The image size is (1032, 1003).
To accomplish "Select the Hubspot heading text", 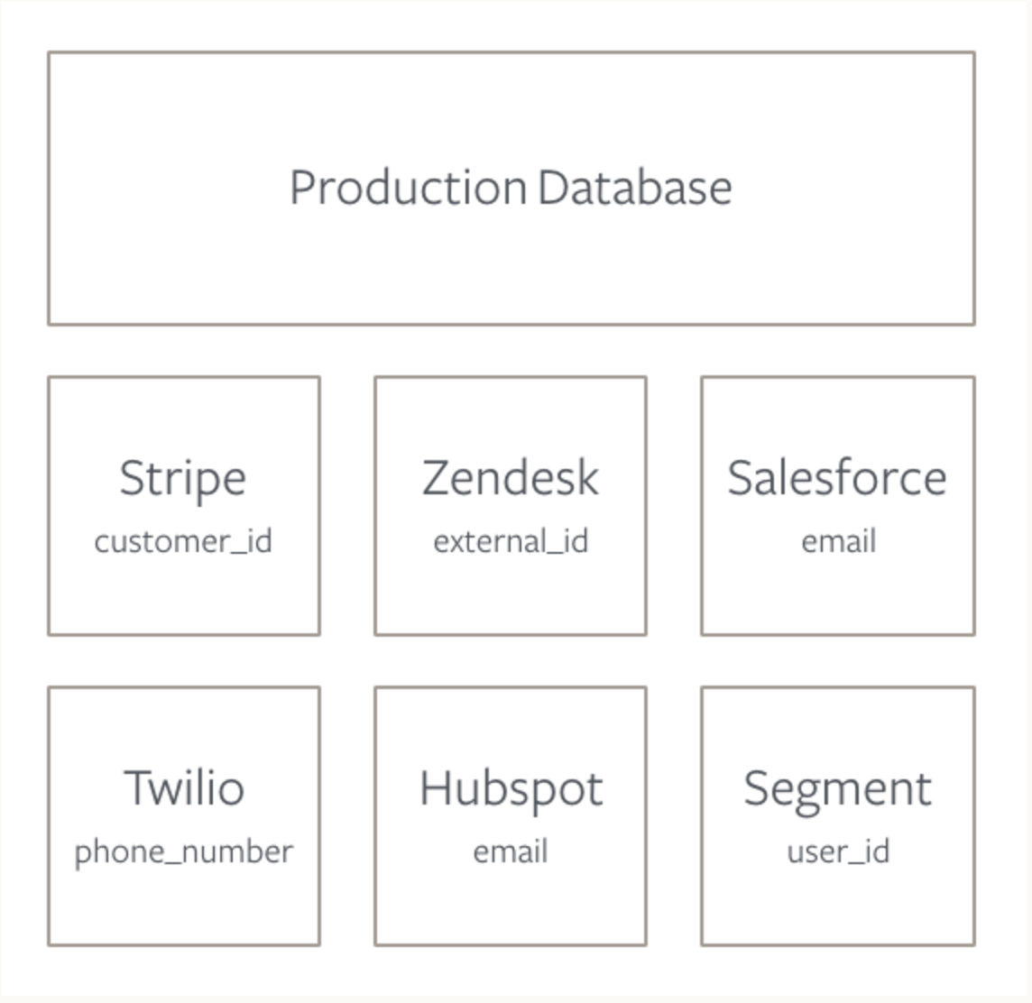I will click(x=511, y=788).
